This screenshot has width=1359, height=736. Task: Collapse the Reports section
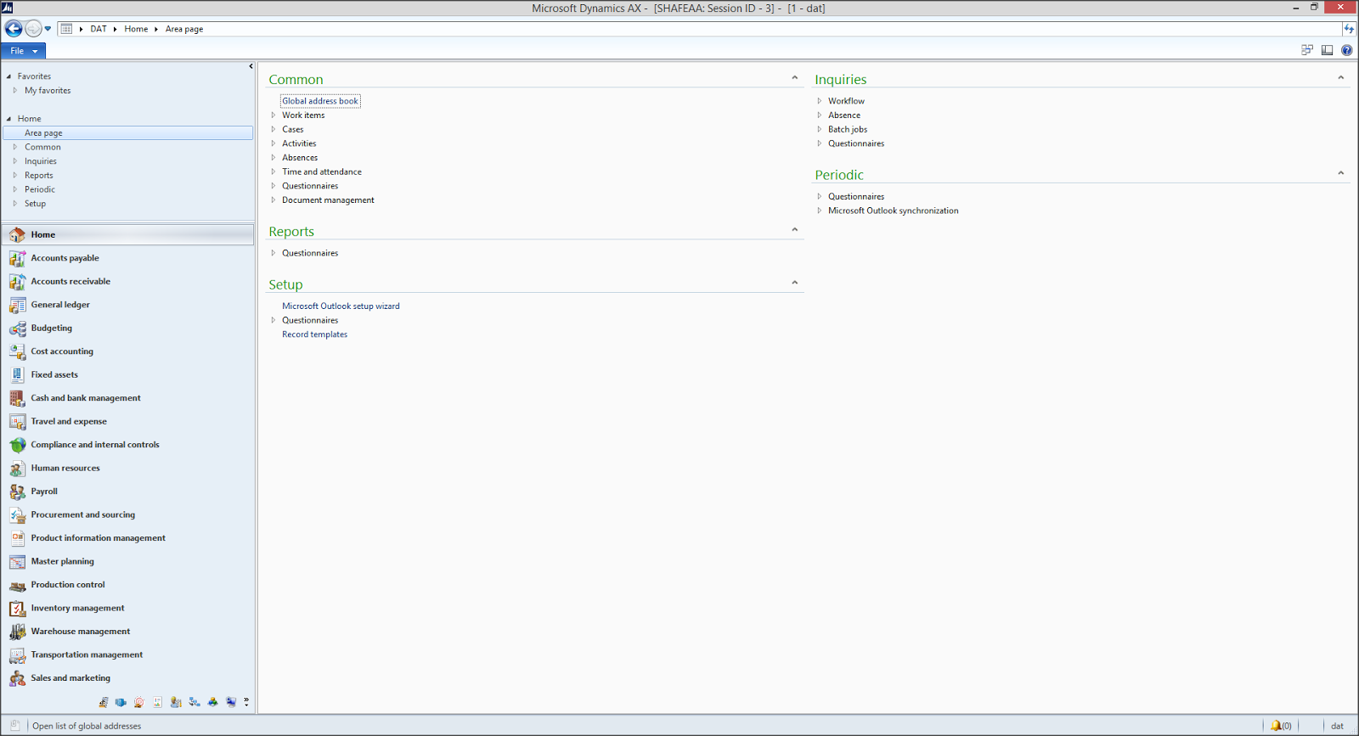click(795, 230)
